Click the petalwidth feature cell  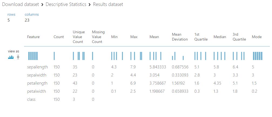pyautogui.click(x=36, y=91)
